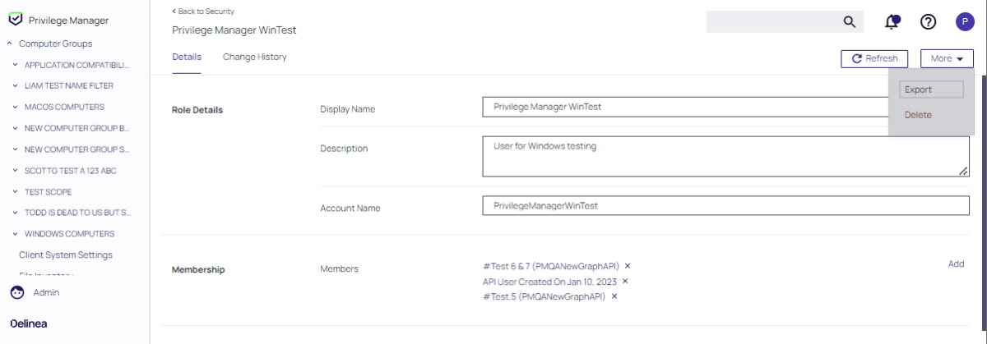Open the user profile avatar
The height and width of the screenshot is (344, 987).
pyautogui.click(x=965, y=22)
